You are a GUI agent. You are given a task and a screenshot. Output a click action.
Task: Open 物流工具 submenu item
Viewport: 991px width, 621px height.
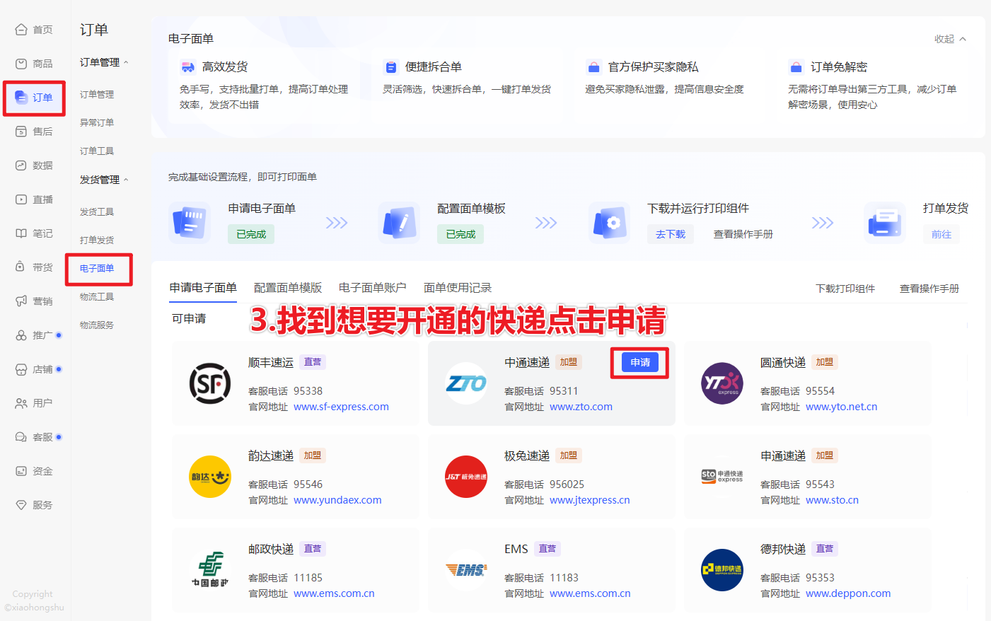(97, 296)
